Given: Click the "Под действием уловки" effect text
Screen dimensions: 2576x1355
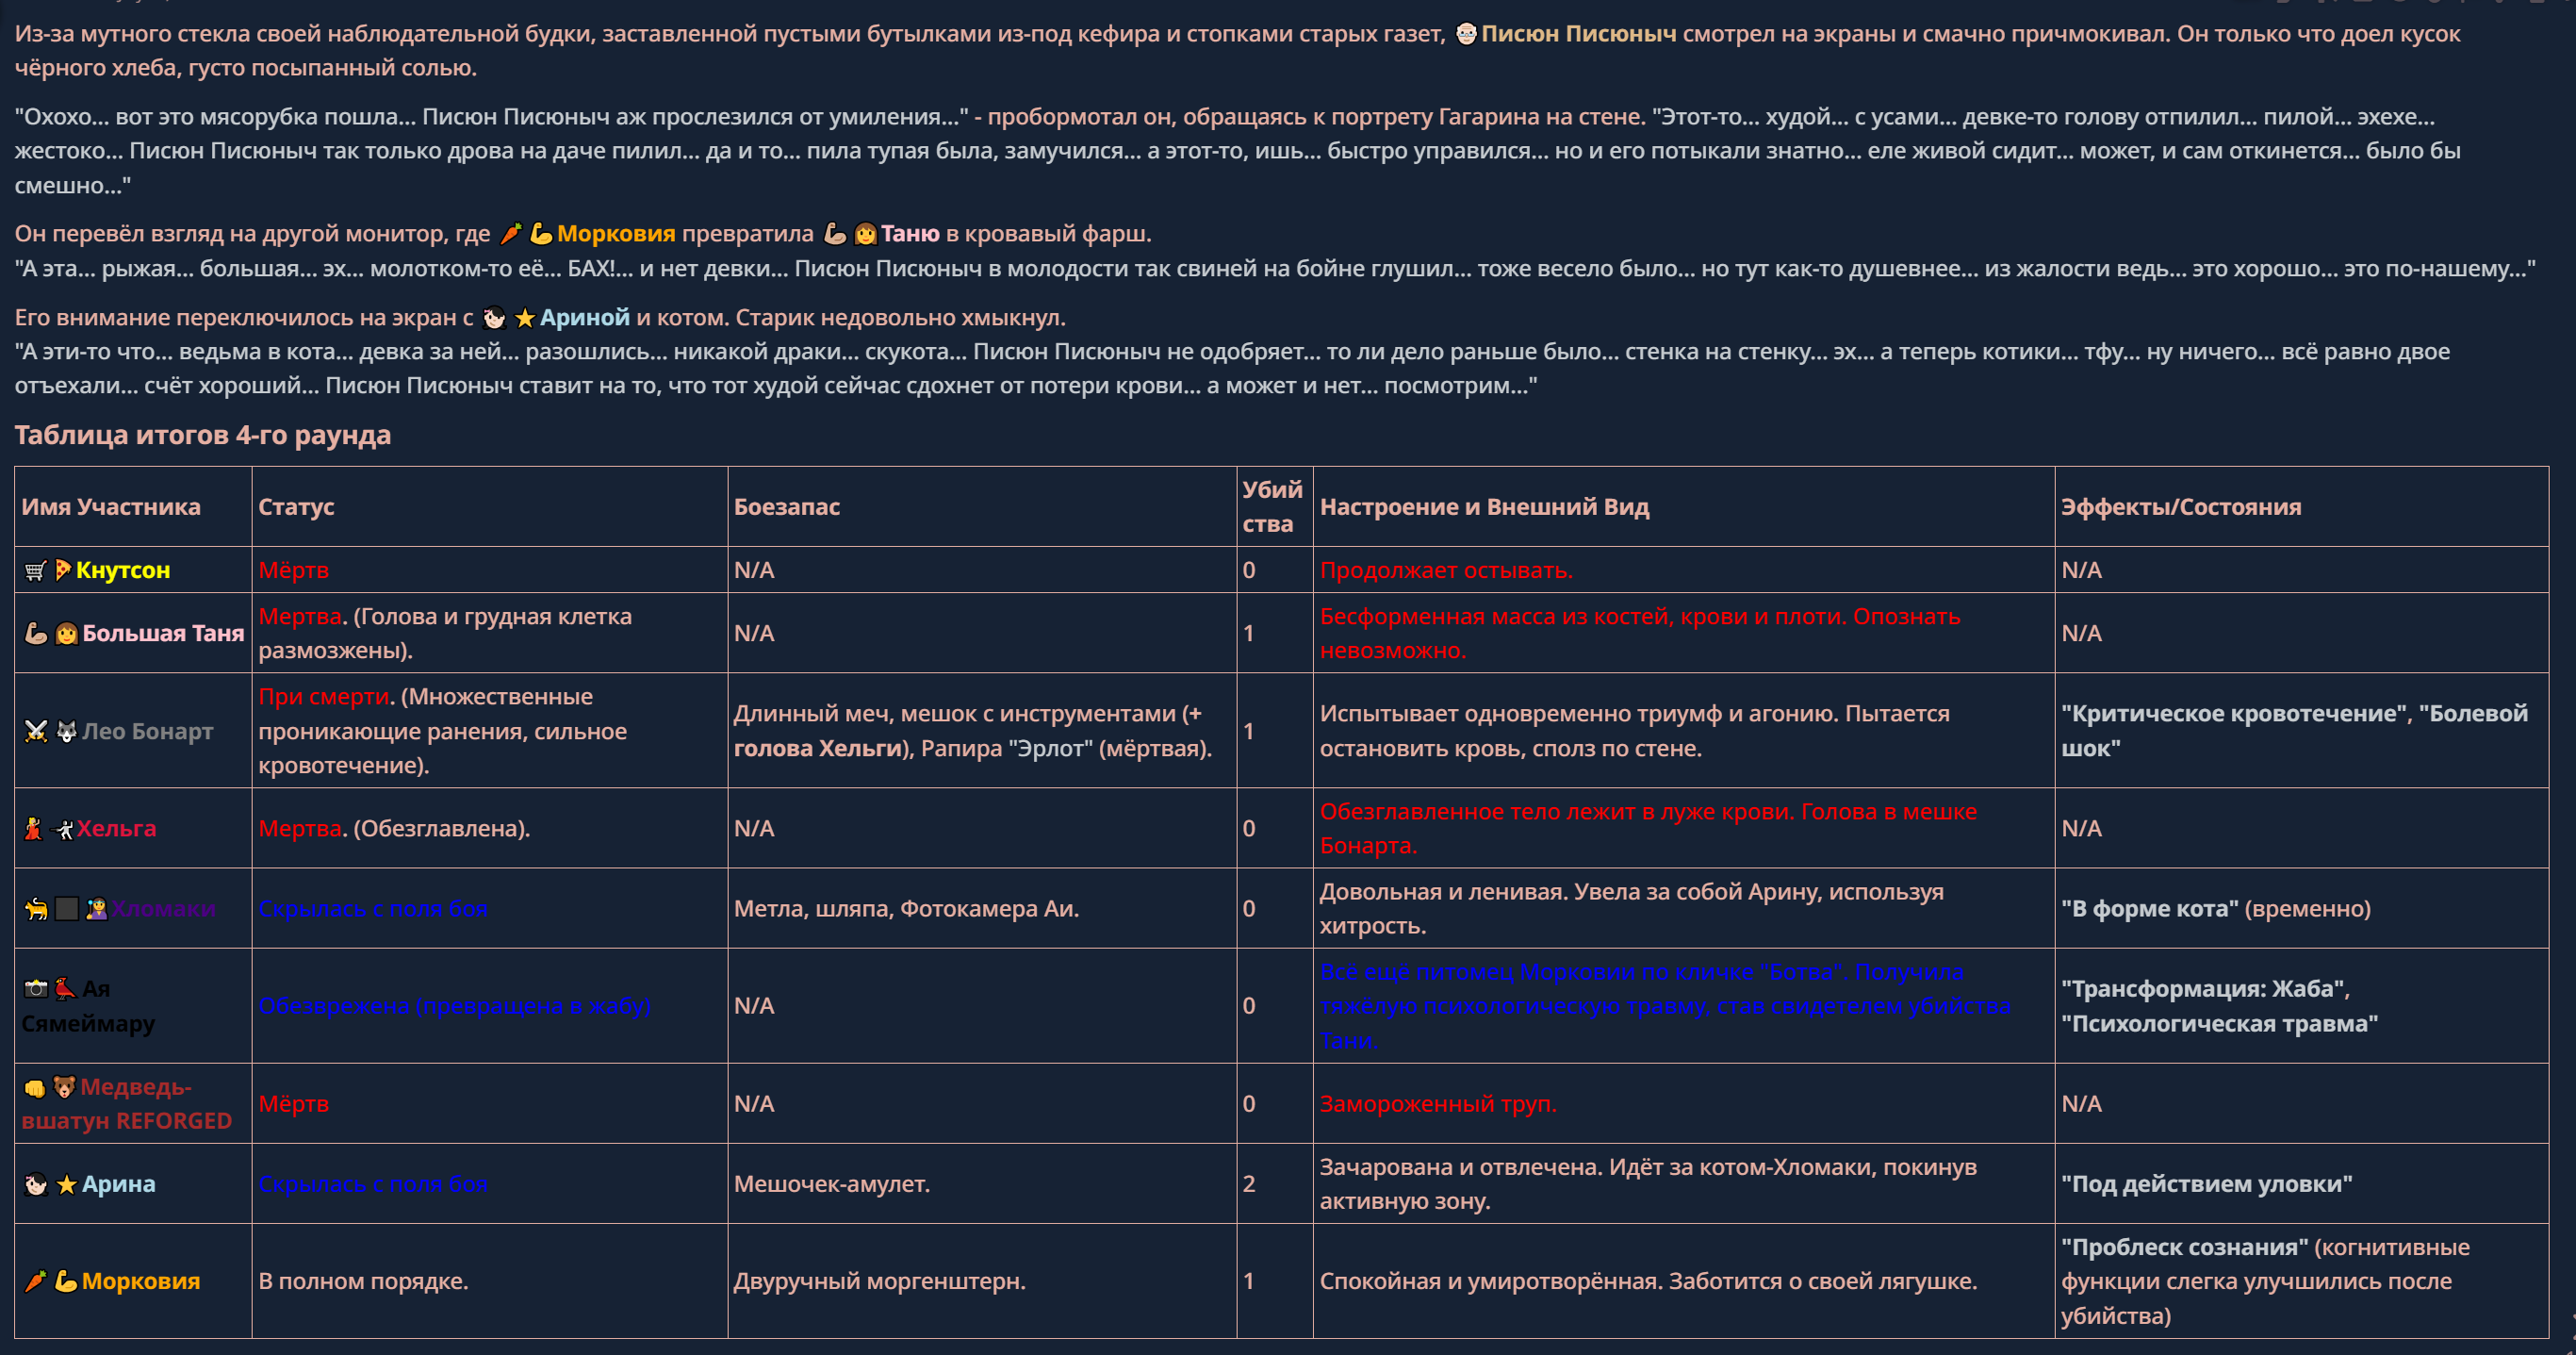Looking at the screenshot, I should [x=2206, y=1184].
